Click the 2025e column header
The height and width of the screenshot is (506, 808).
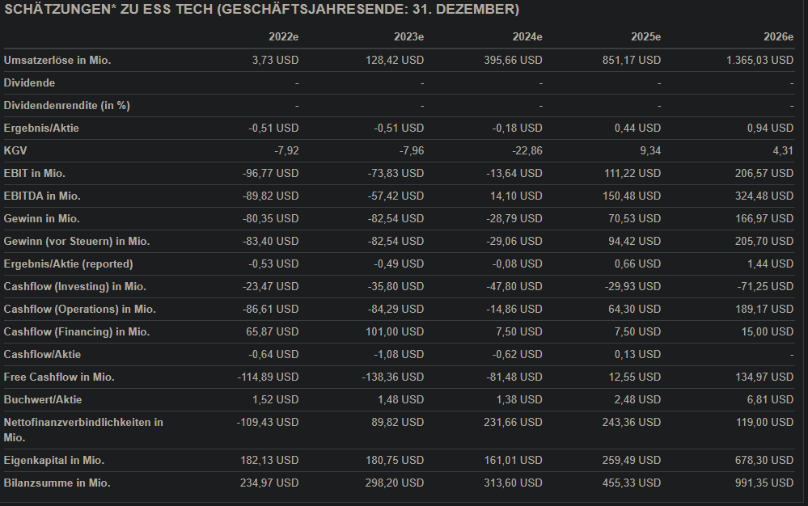645,37
